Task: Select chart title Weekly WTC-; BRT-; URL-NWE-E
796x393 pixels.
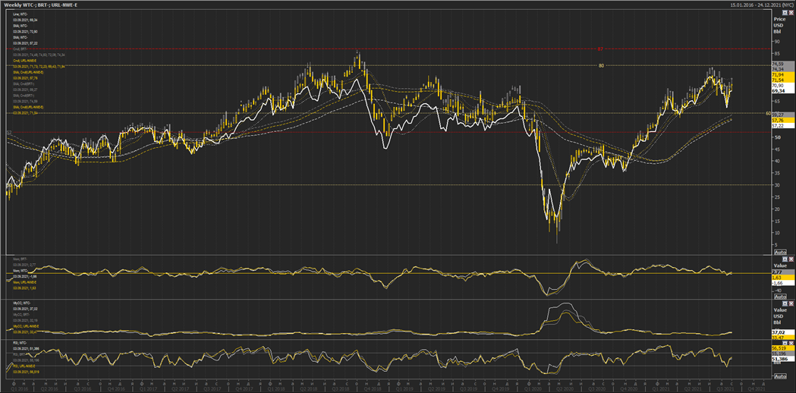Action: [41, 5]
